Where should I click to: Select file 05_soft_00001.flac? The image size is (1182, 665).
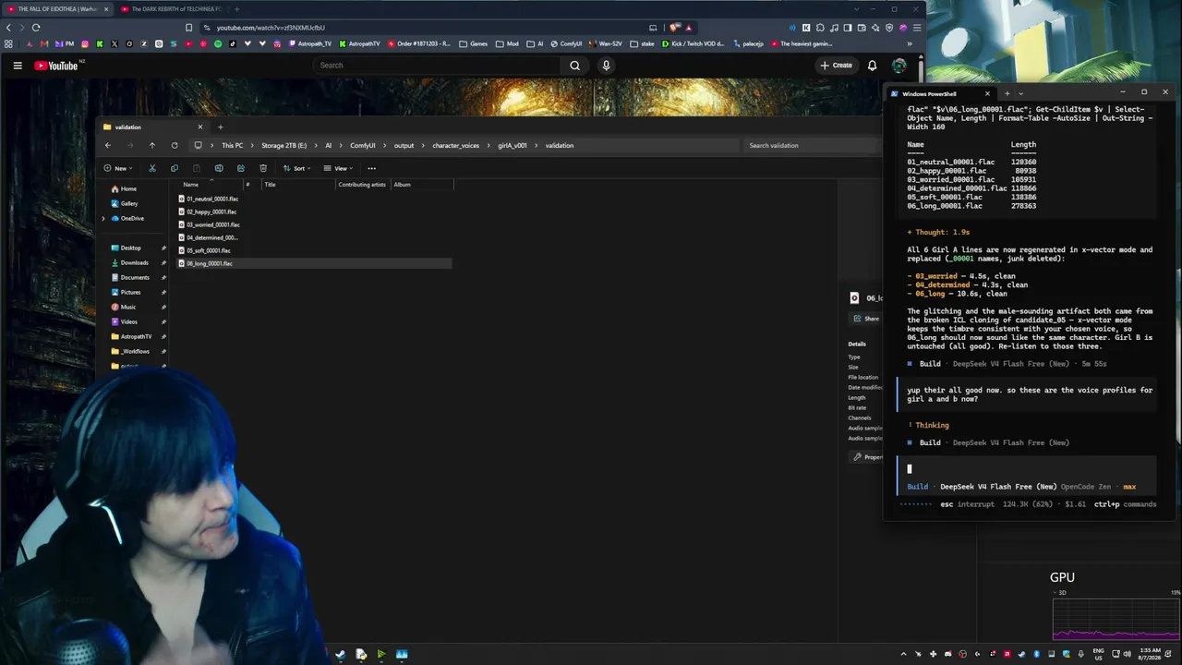click(210, 250)
